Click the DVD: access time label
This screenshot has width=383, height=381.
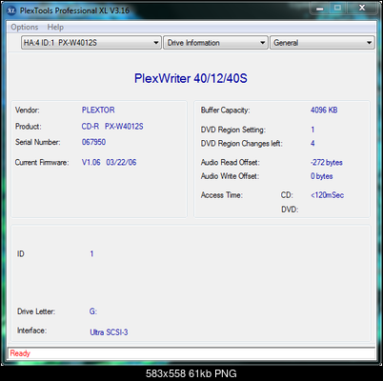[290, 210]
